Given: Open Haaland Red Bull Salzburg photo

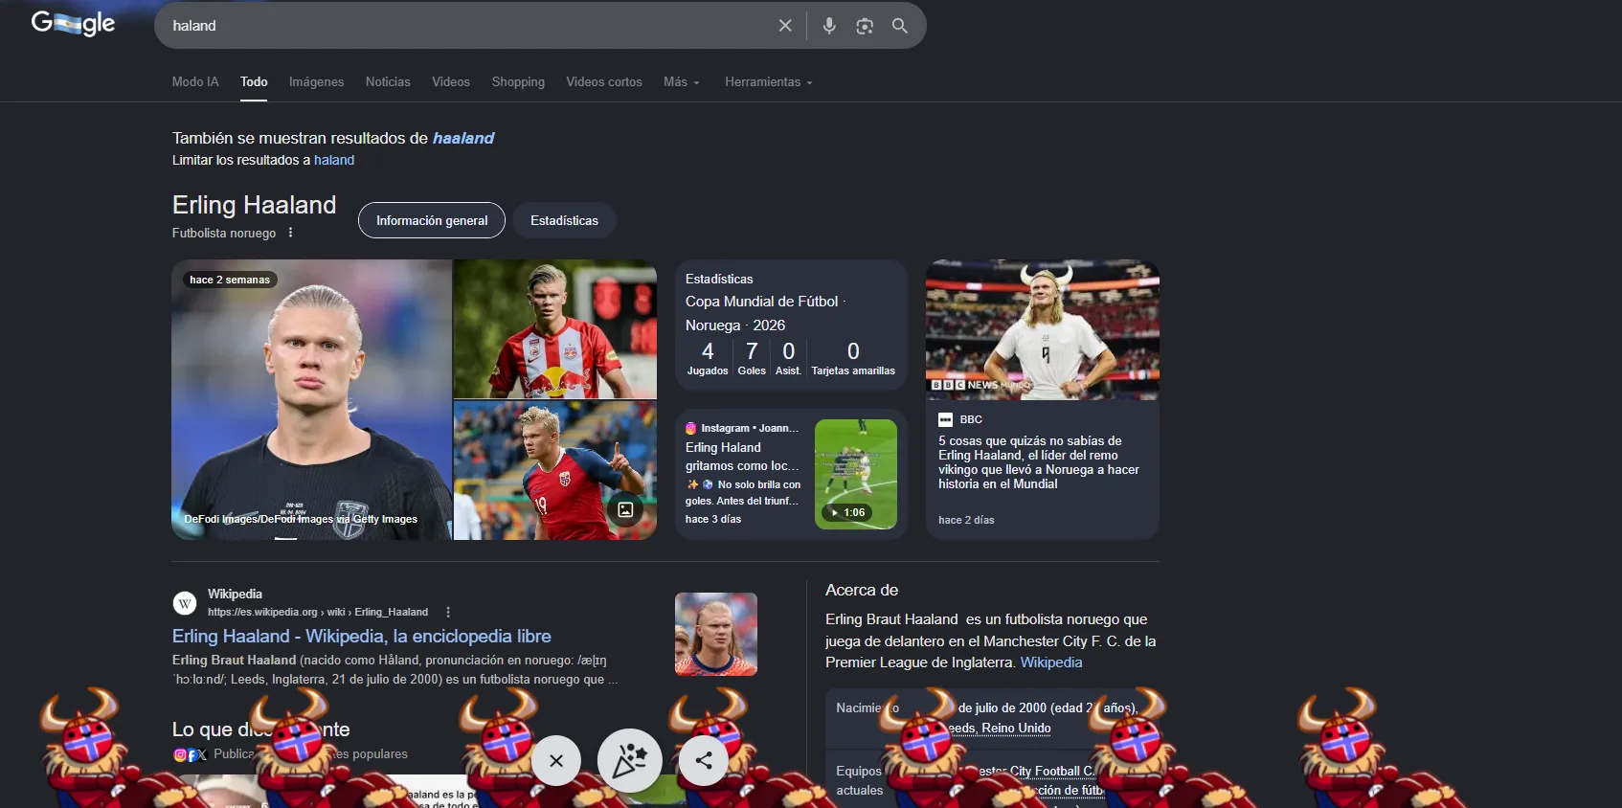Looking at the screenshot, I should point(555,328).
